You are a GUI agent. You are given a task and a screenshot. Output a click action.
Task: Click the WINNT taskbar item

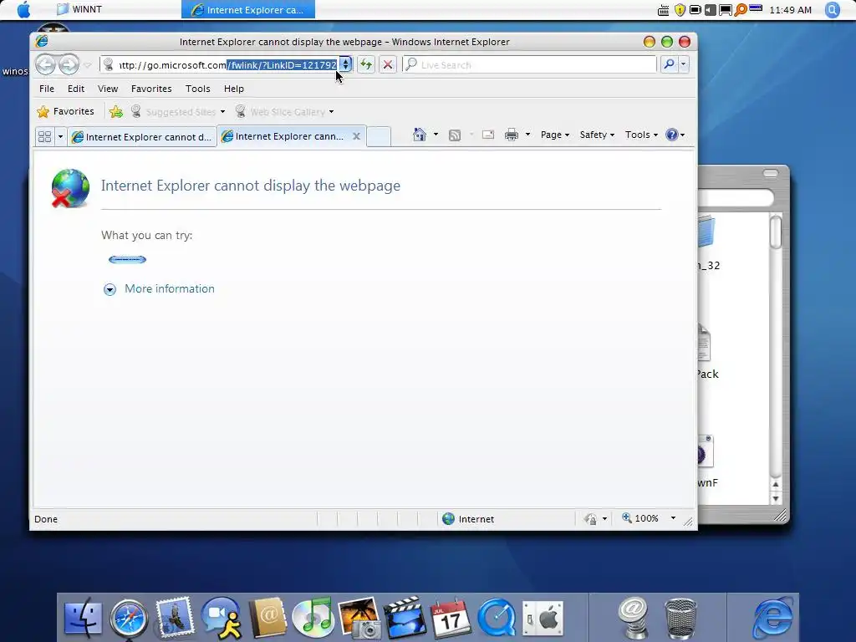point(79,9)
